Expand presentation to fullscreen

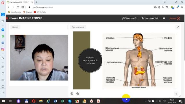point(178,27)
